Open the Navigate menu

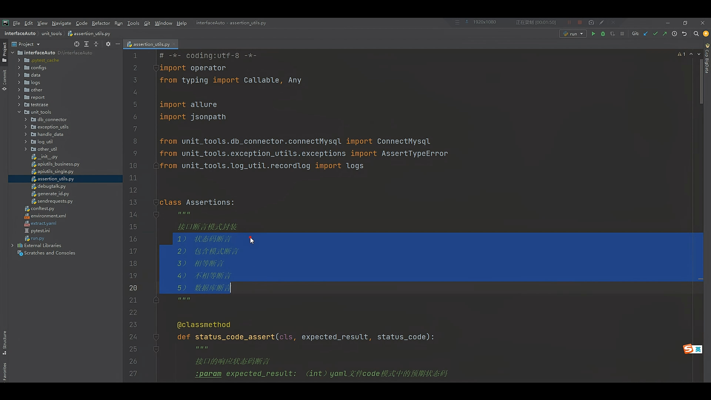click(61, 23)
